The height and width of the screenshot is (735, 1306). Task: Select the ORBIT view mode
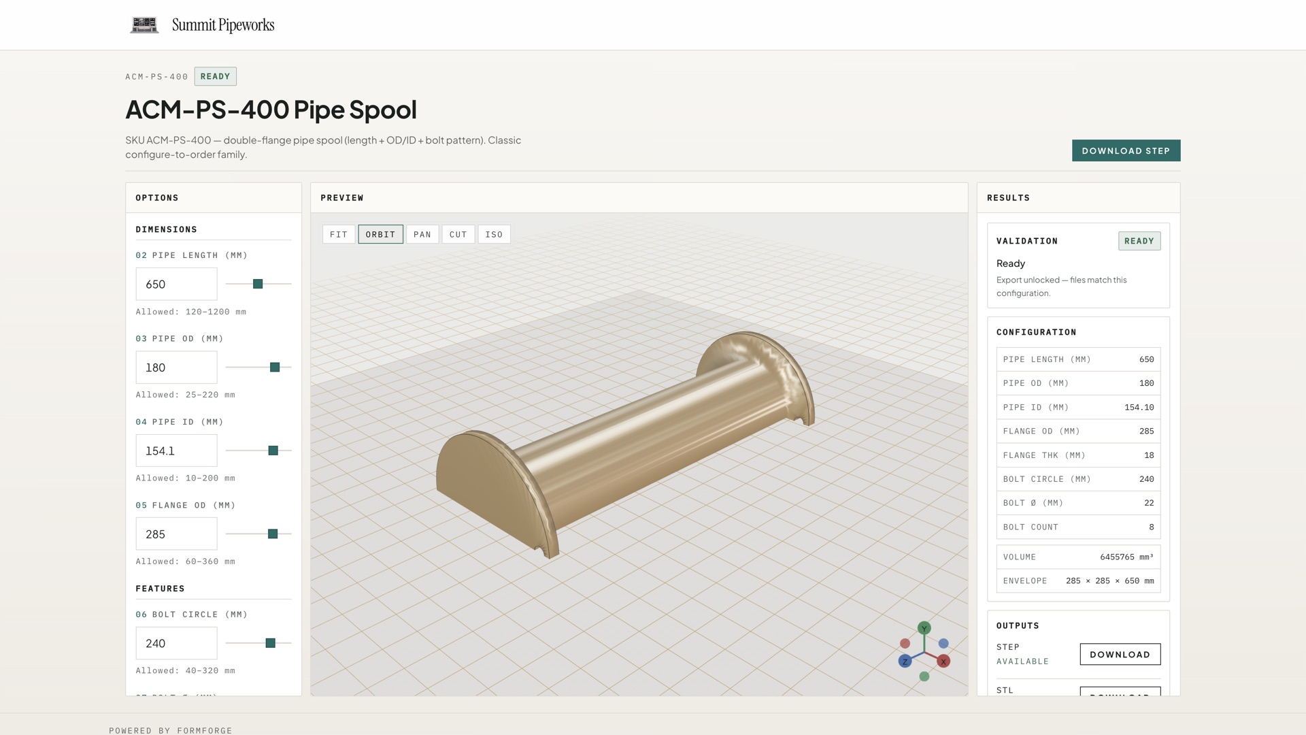tap(380, 234)
